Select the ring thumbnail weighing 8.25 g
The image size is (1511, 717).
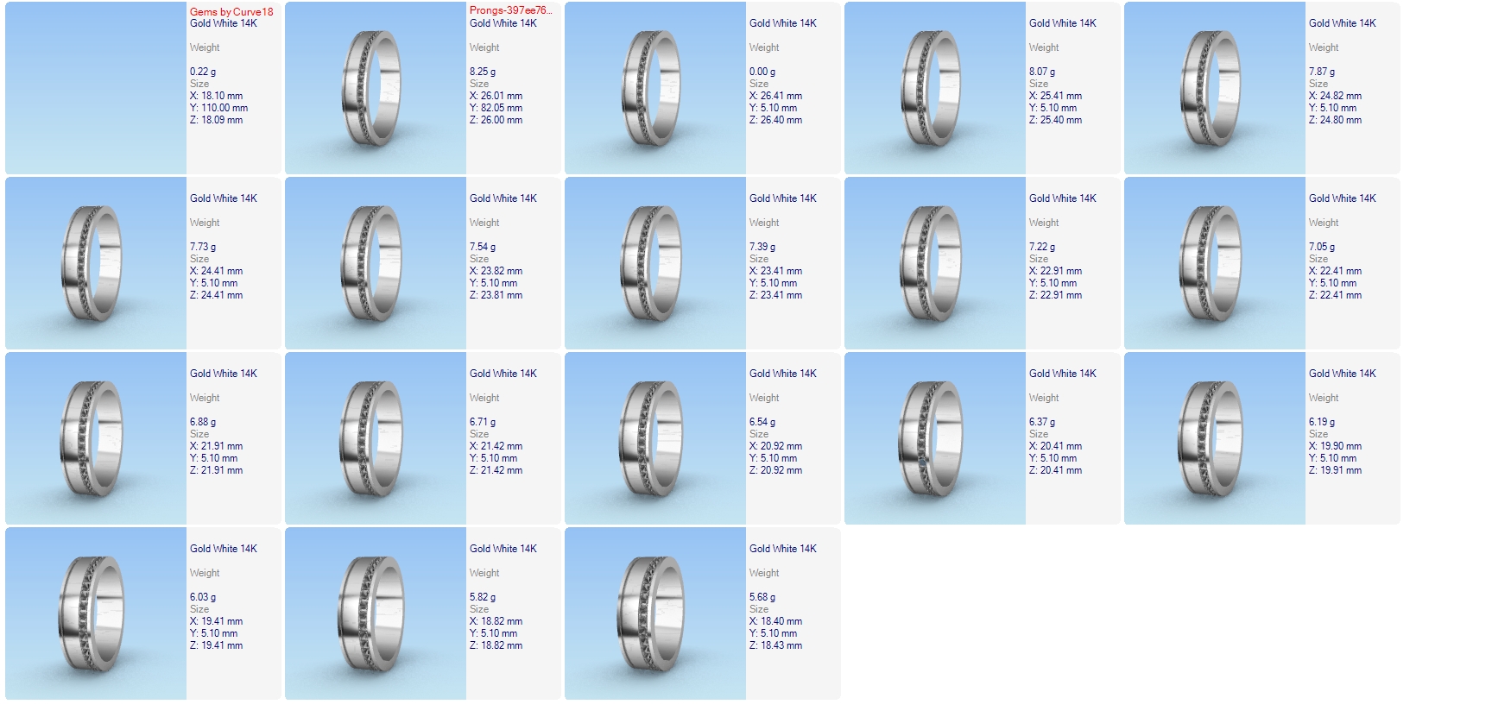(376, 88)
